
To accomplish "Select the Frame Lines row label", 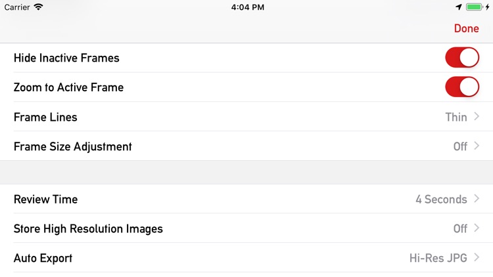I will point(45,117).
